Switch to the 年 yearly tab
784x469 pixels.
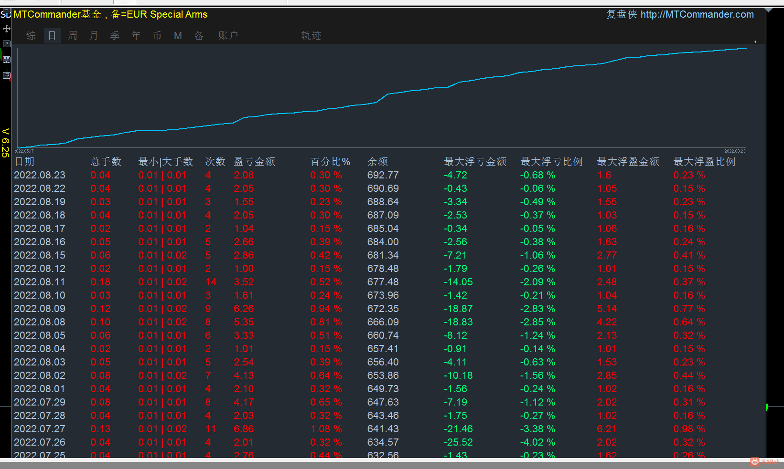(x=136, y=36)
